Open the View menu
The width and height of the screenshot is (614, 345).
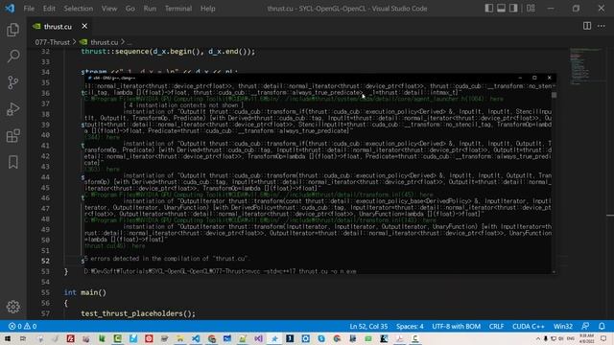[x=109, y=9]
